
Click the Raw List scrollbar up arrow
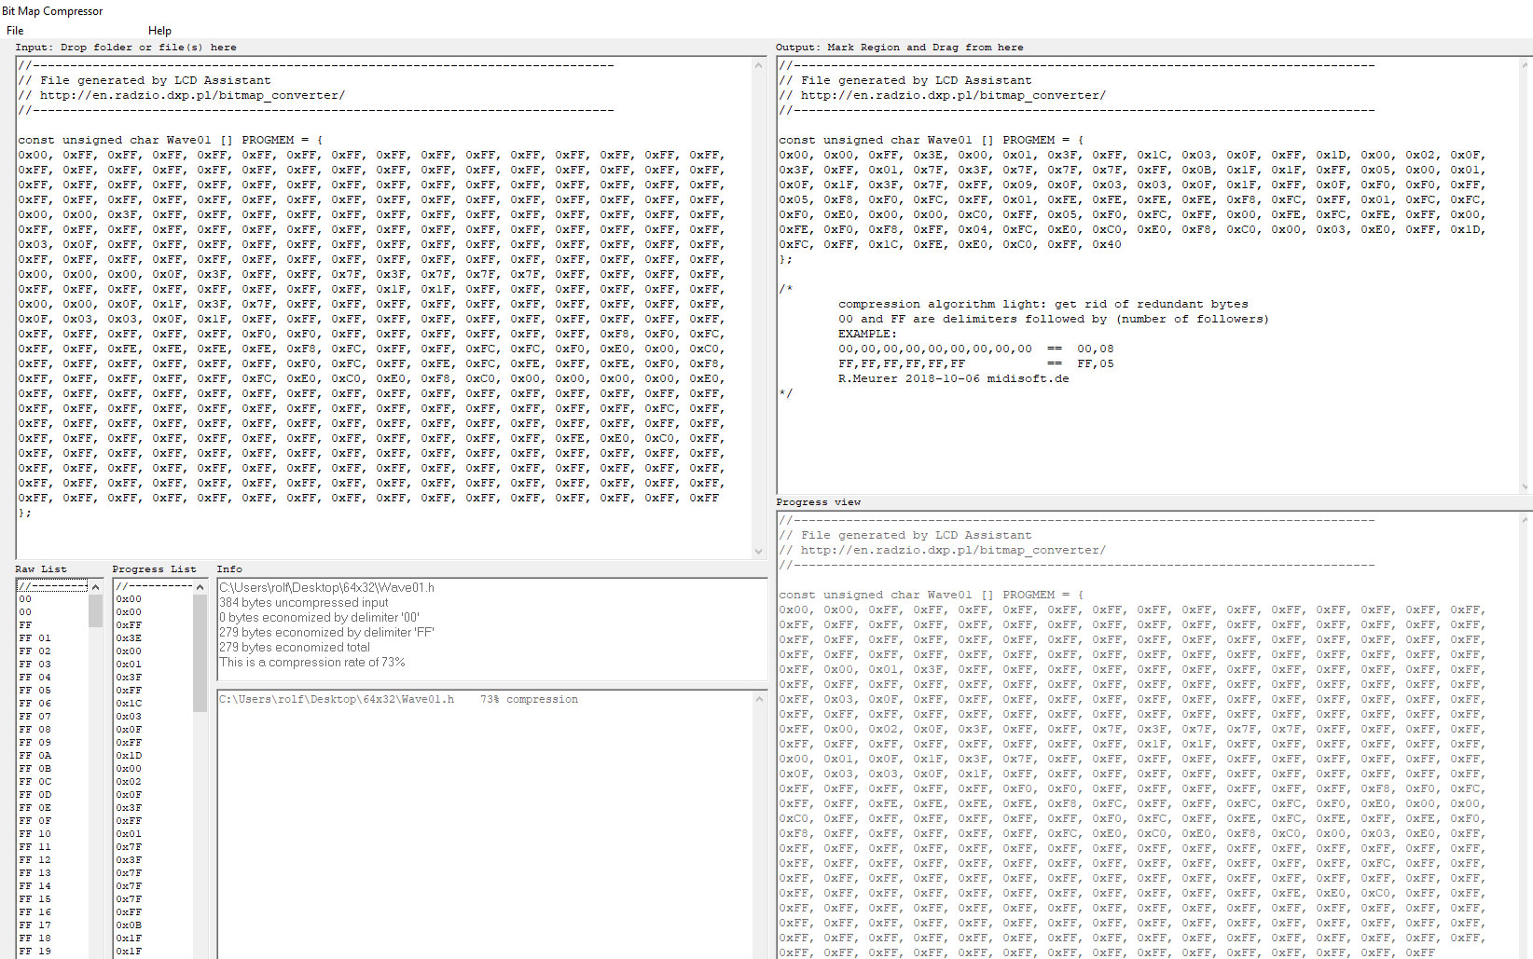95,587
